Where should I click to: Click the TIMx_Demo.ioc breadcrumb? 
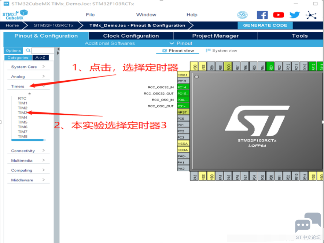(137, 25)
